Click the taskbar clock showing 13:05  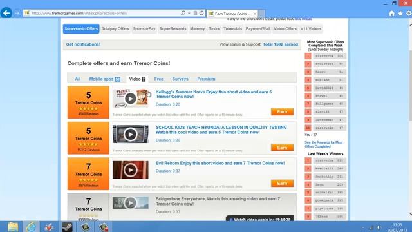397,227
